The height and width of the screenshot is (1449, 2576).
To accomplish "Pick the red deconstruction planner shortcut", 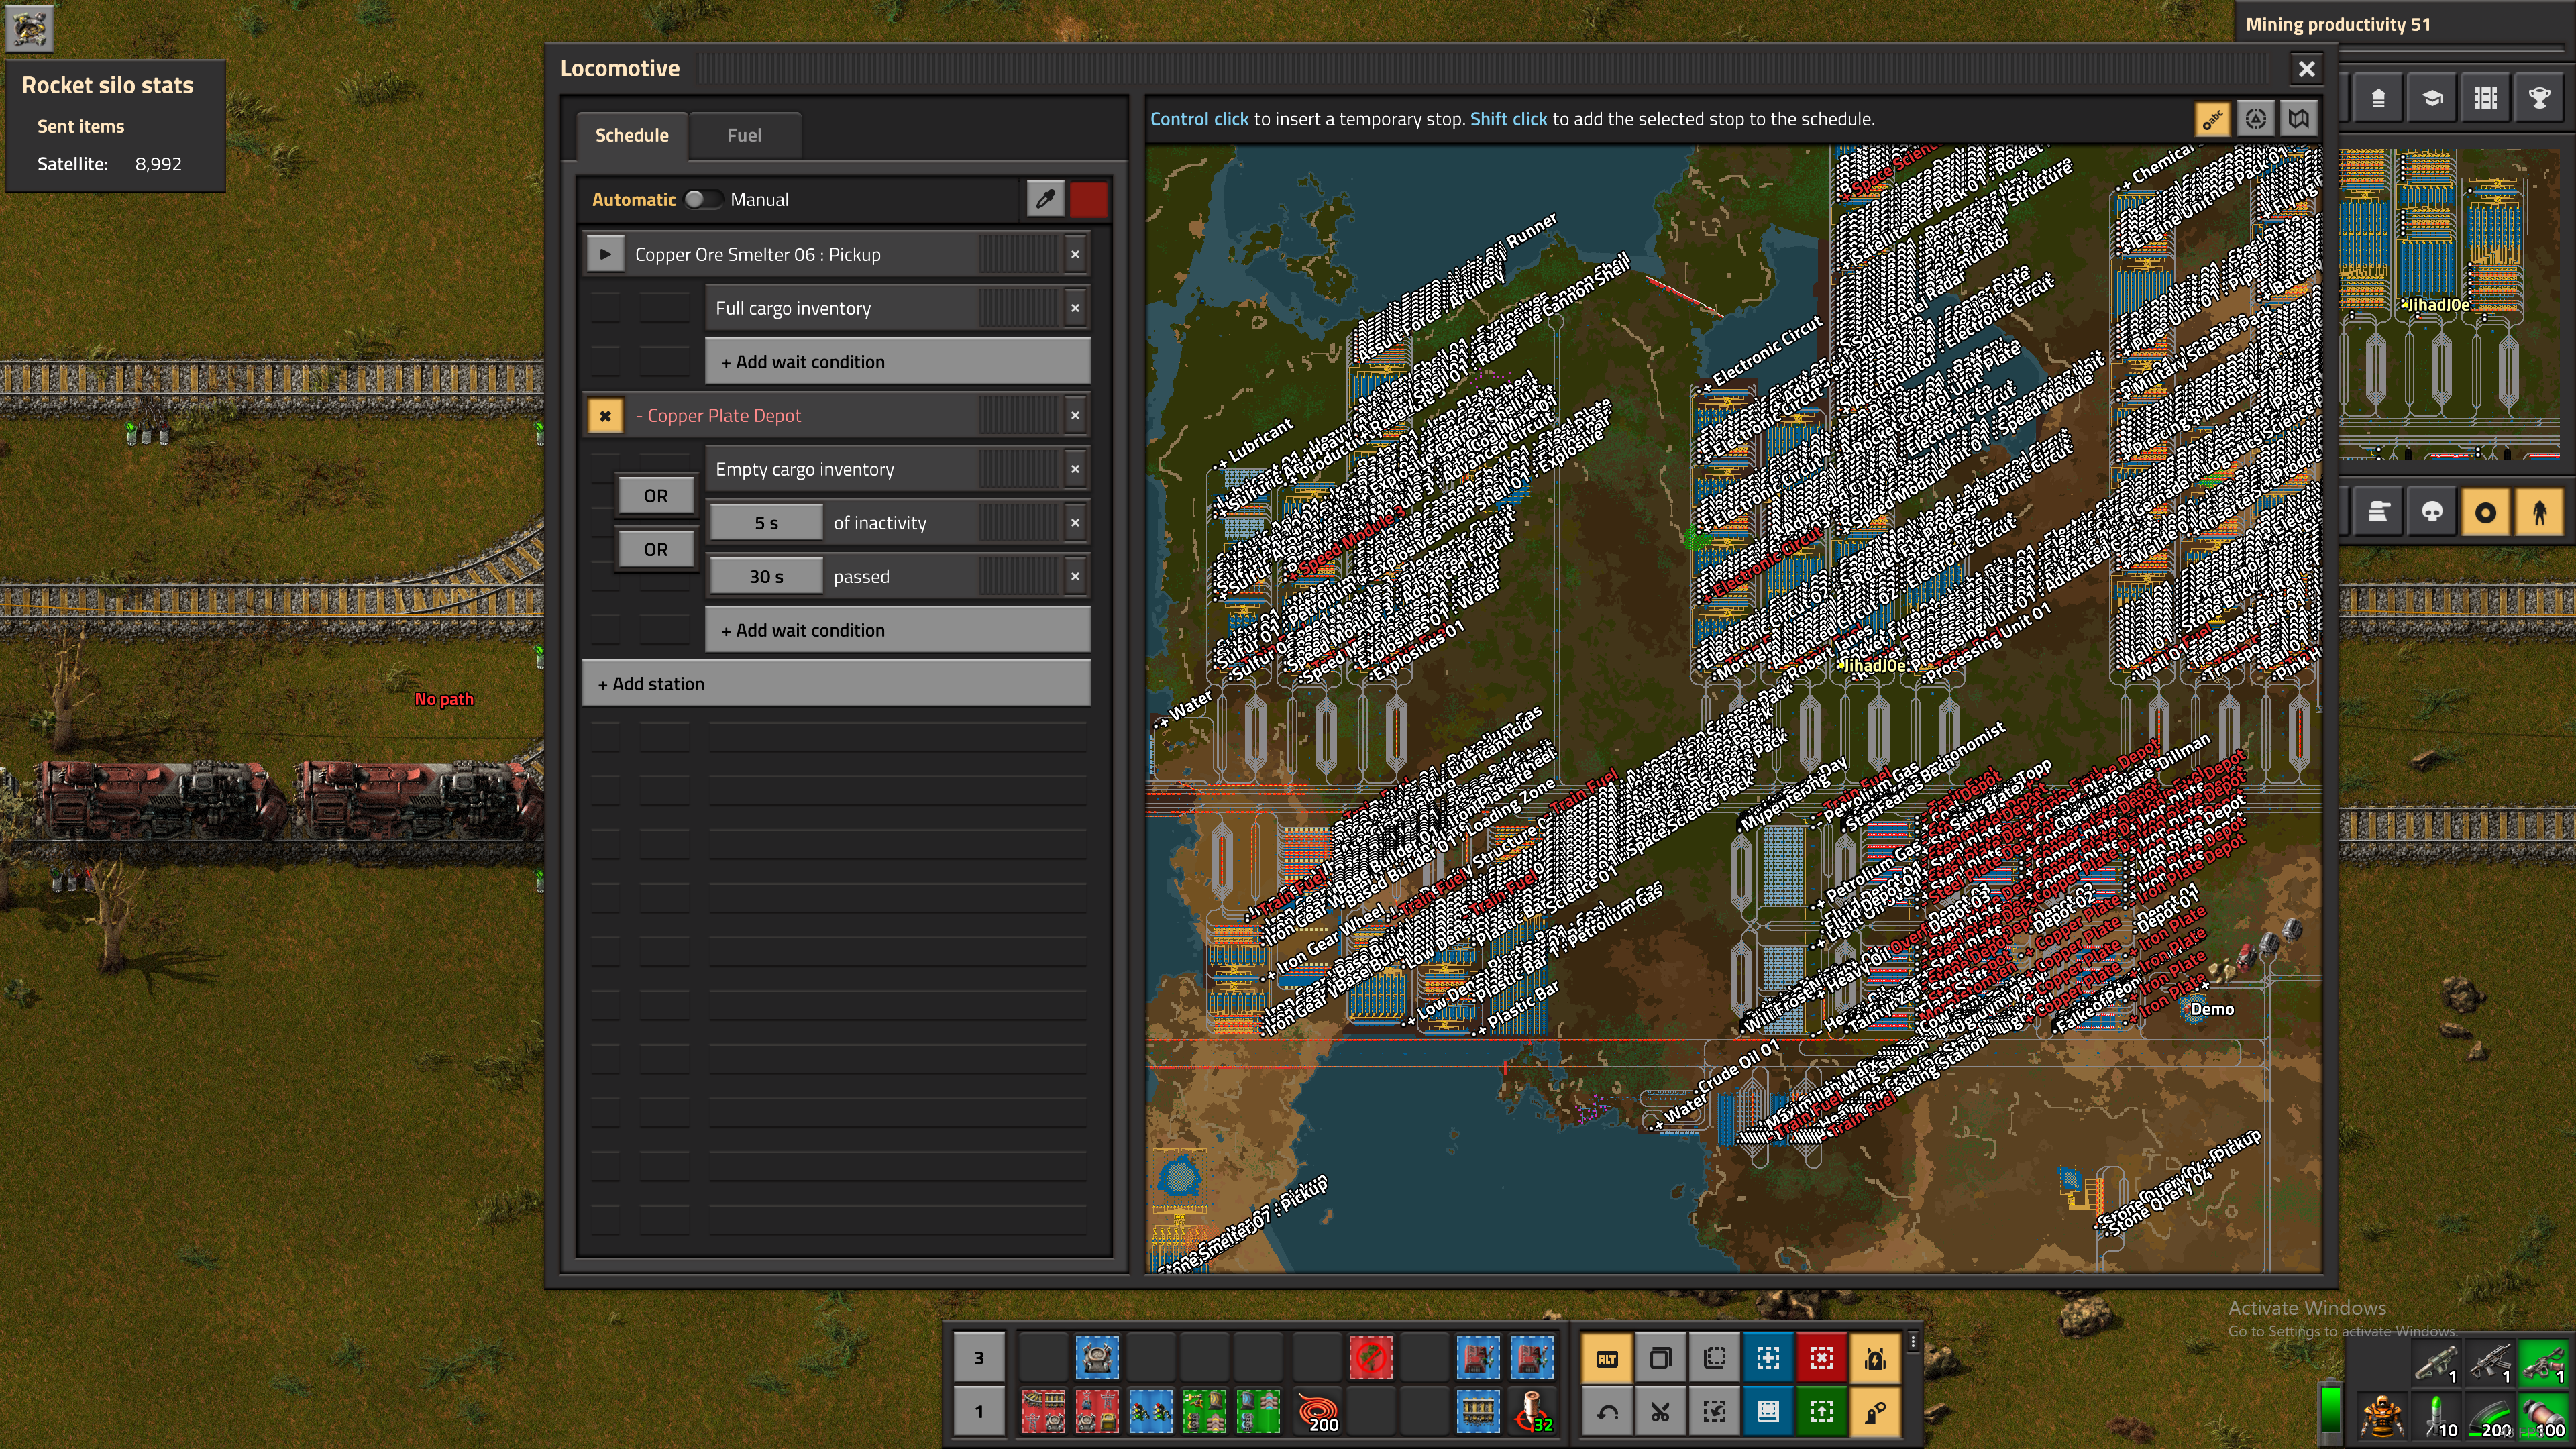I will (x=1822, y=1358).
